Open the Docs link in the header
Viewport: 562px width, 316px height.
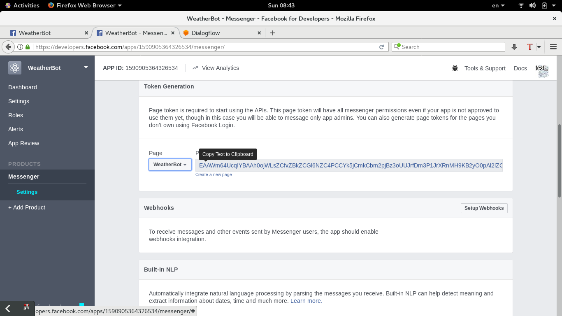pyautogui.click(x=520, y=68)
